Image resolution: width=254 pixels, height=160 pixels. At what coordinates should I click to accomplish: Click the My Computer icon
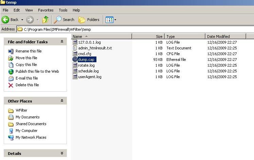11,131
